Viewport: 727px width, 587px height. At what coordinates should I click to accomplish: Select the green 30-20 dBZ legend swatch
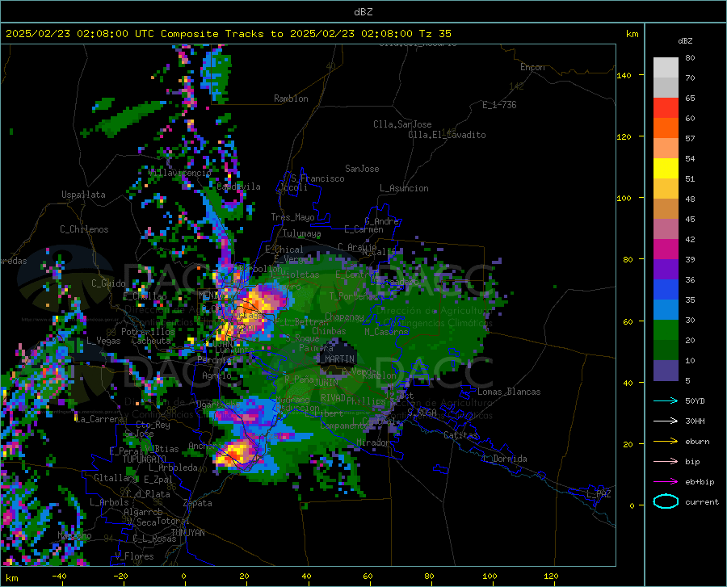pos(666,330)
